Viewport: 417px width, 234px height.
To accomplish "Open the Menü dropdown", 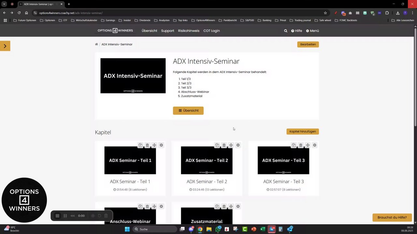I will (x=312, y=31).
